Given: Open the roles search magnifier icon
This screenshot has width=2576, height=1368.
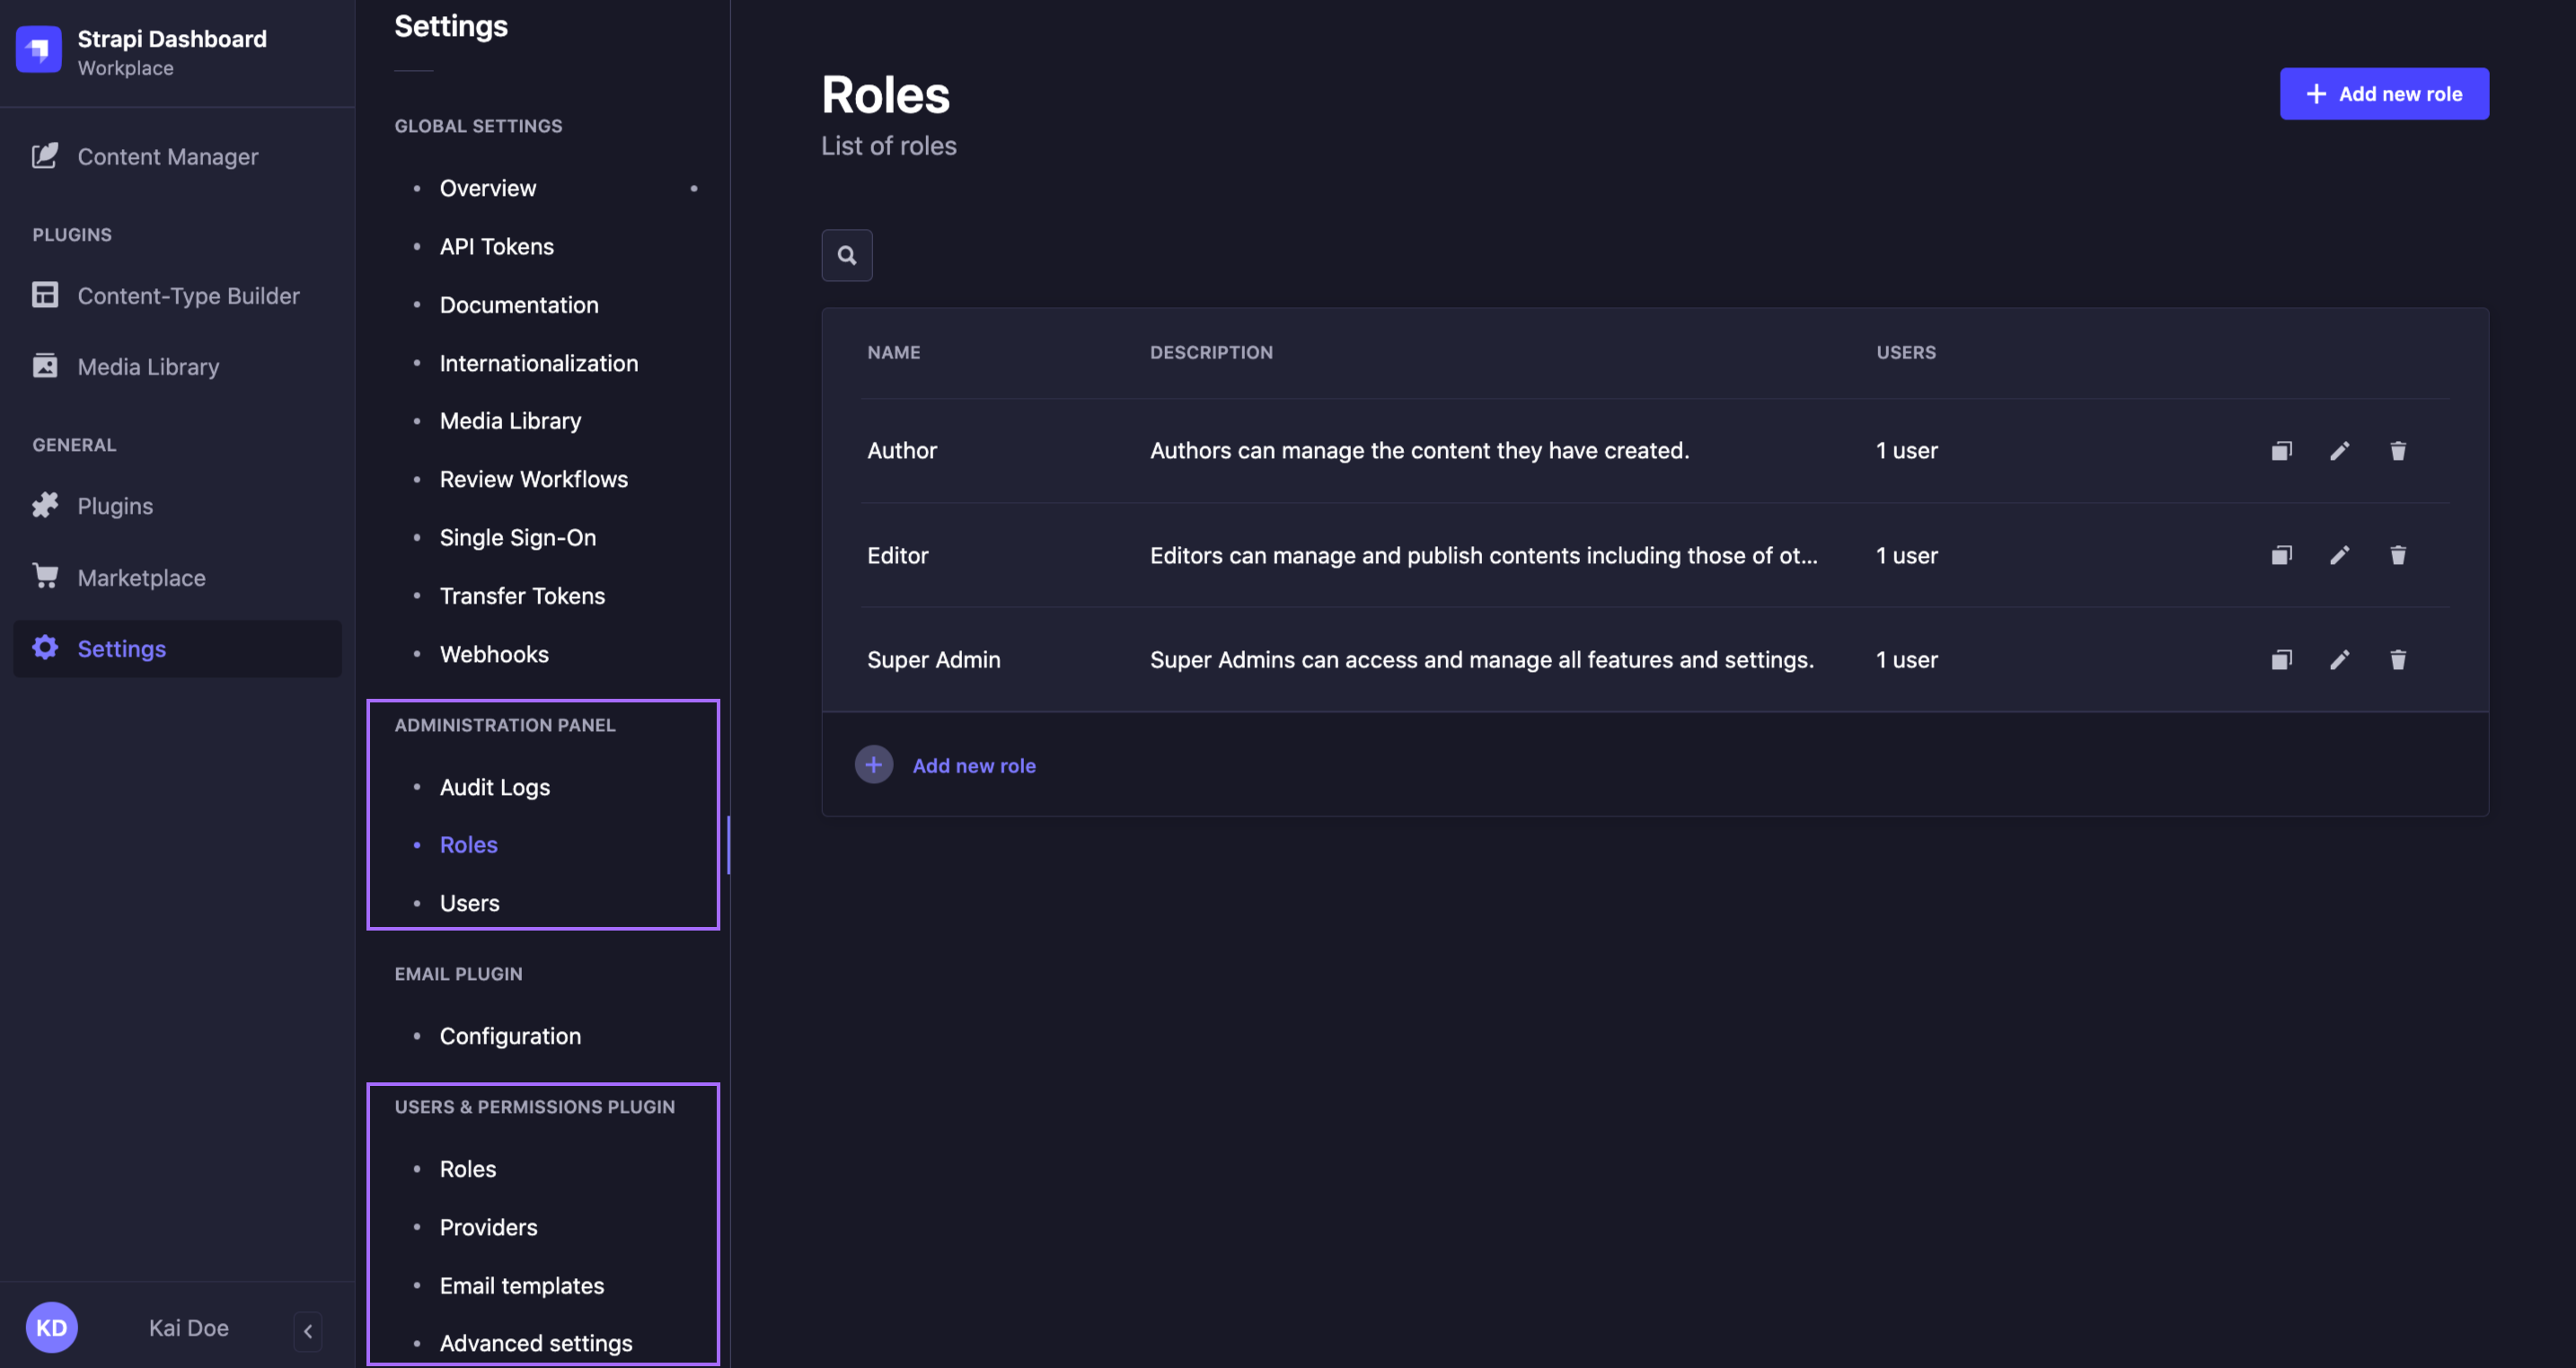Looking at the screenshot, I should 846,255.
